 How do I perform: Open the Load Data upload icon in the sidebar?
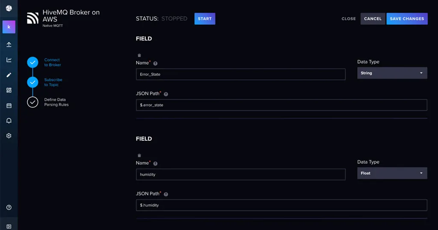point(9,45)
